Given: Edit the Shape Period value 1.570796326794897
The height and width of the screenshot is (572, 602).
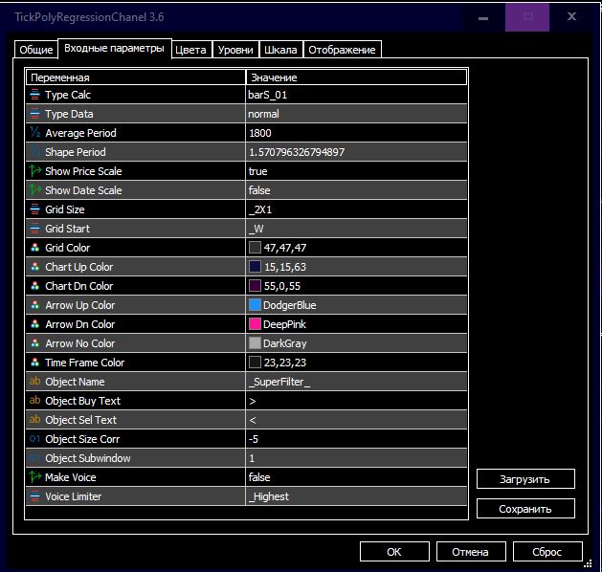Looking at the screenshot, I should tap(356, 152).
